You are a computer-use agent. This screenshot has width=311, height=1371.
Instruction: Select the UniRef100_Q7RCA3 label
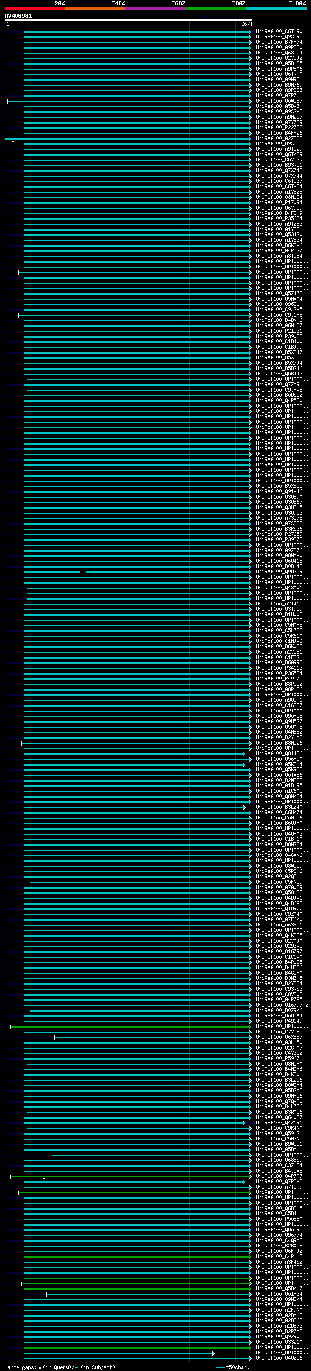[x=278, y=1181]
